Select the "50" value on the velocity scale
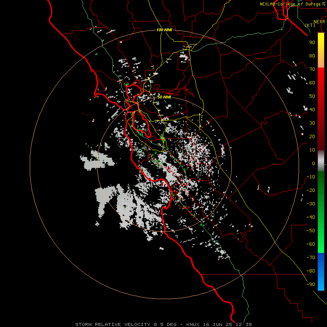327x327 pixels. click(312, 96)
